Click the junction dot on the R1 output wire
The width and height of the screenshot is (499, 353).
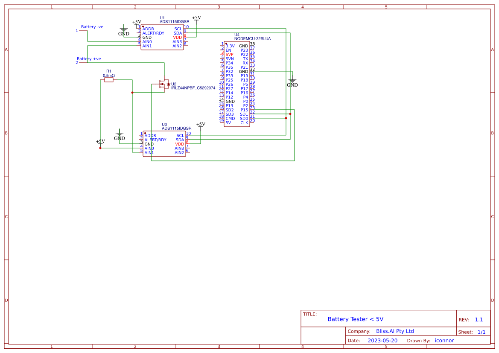(132, 92)
